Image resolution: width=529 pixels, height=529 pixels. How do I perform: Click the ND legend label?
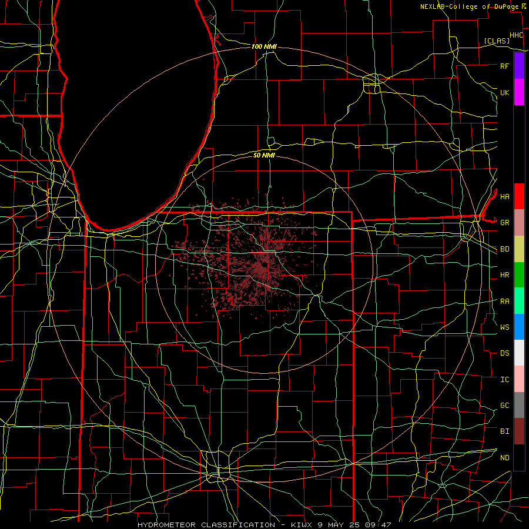point(504,458)
